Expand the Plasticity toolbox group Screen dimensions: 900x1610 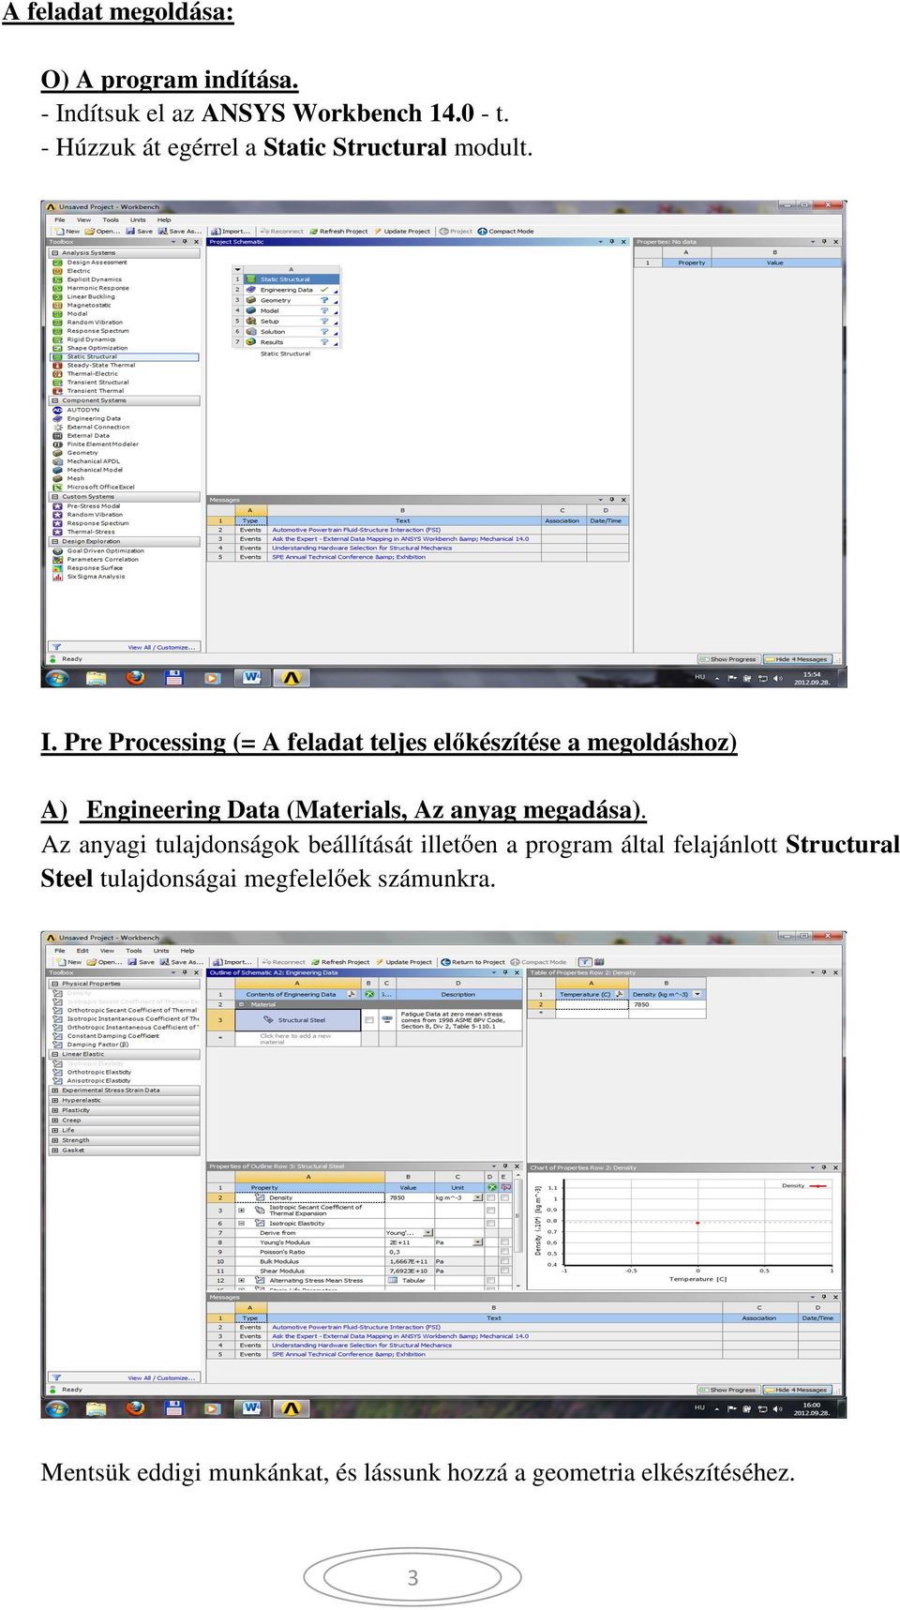click(54, 1110)
